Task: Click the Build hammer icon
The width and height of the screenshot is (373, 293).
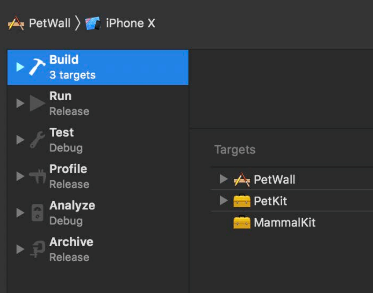Action: (37, 67)
